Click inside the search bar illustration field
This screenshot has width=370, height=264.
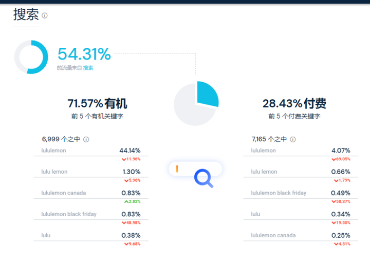pos(195,169)
